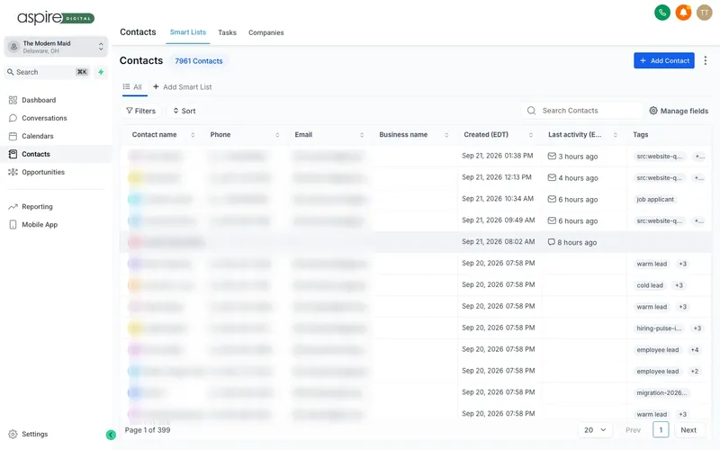Click the employee lead +4 more-tags badge

point(695,350)
